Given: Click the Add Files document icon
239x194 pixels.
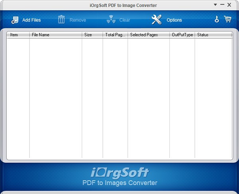Looking at the screenshot, I should [x=15, y=20].
